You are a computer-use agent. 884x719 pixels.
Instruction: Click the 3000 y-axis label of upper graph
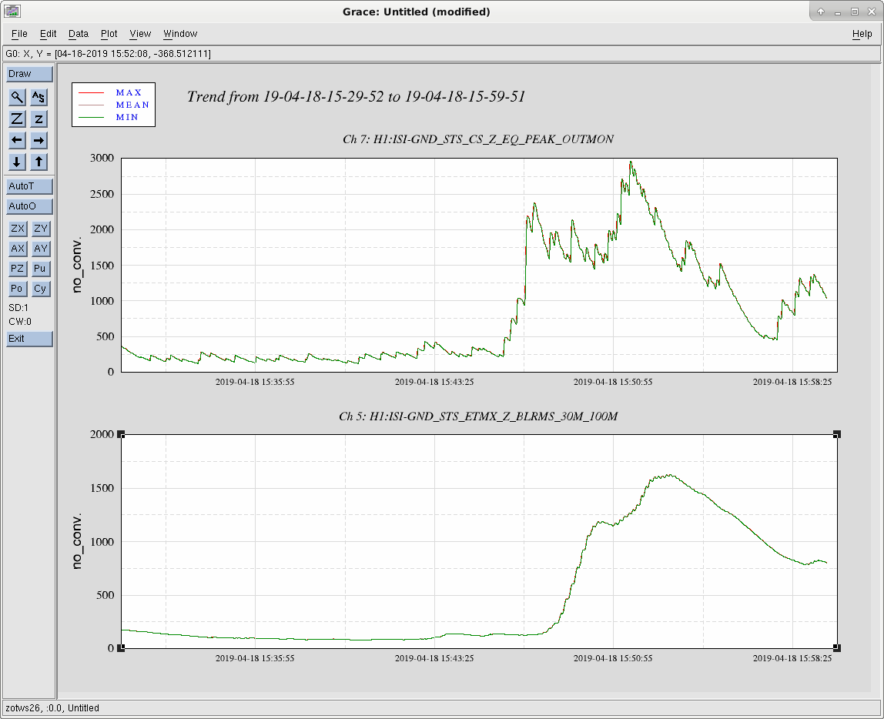pyautogui.click(x=102, y=158)
